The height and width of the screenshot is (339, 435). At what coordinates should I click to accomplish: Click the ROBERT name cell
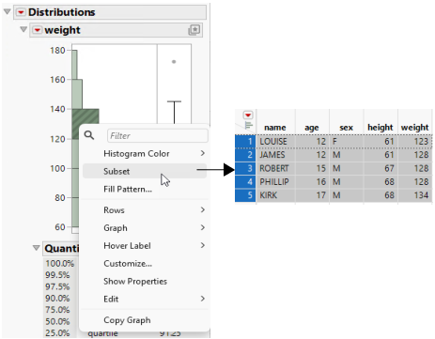[x=274, y=168]
